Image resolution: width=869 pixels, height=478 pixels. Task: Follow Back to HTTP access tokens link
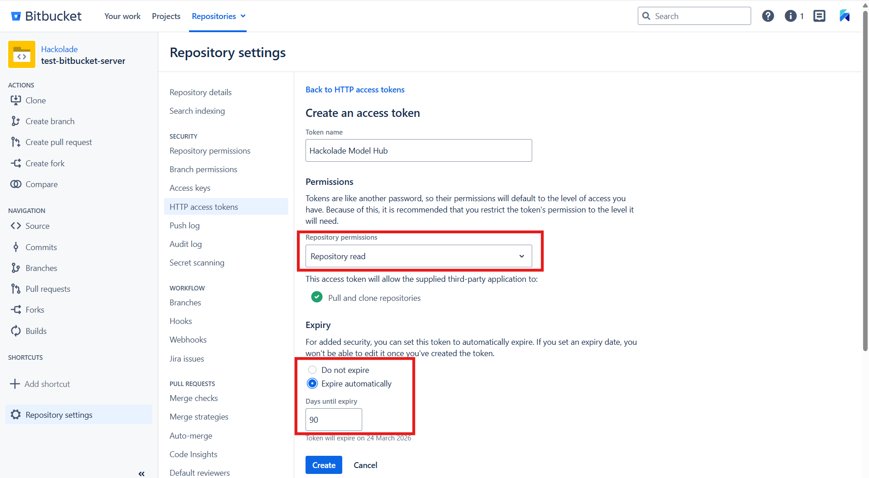[x=355, y=89]
